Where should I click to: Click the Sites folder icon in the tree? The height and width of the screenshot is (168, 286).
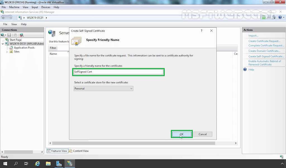11,52
